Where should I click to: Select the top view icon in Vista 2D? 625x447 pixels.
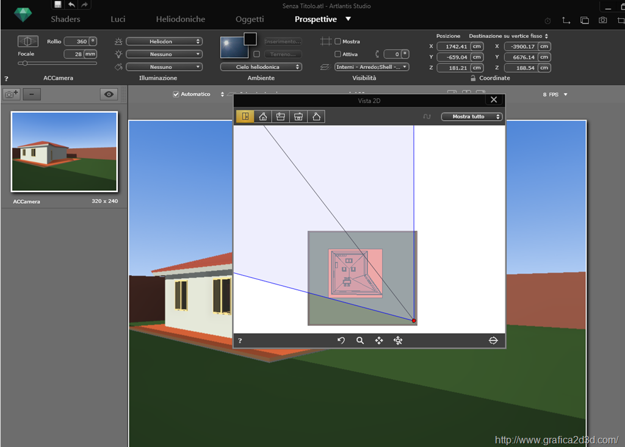245,116
